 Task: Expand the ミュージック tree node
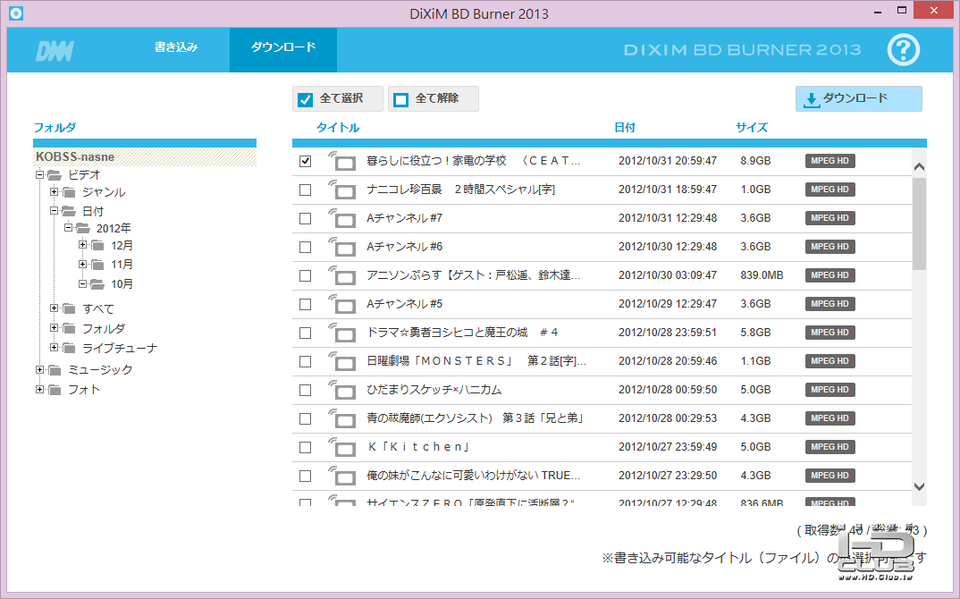click(39, 369)
